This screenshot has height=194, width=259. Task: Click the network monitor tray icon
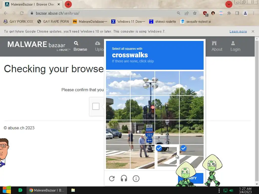(x=225, y=190)
